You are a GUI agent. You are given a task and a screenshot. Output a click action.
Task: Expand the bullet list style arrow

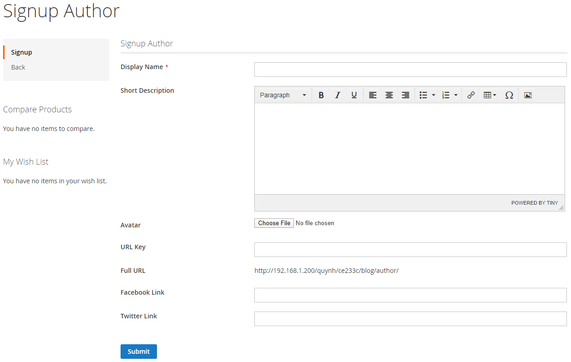(x=434, y=95)
